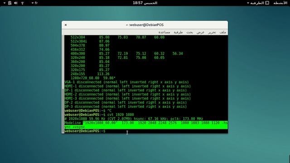The height and width of the screenshot is (163, 290).
Task: Click the network status icon
Action: coord(22,3)
